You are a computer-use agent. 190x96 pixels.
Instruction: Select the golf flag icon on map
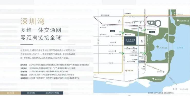[174, 13]
